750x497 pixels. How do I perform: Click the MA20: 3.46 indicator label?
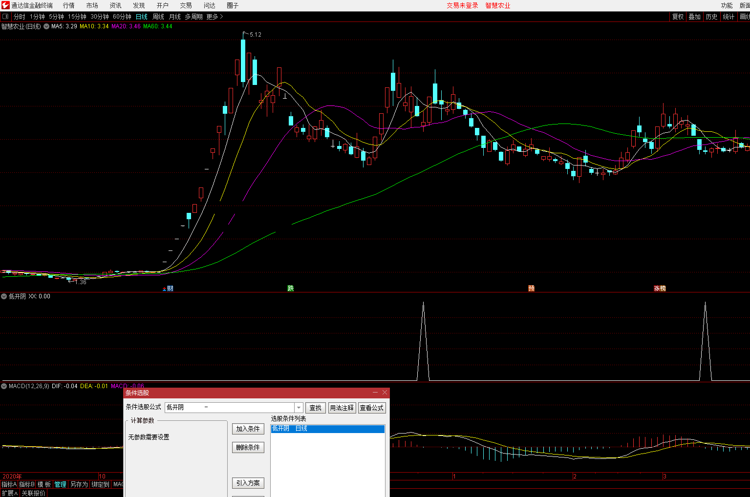pos(126,26)
